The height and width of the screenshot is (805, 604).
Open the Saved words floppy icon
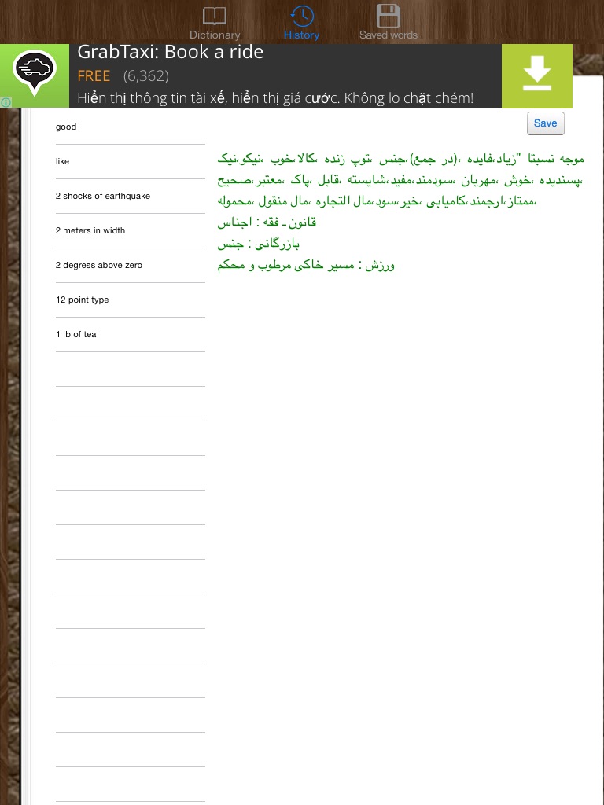tap(389, 16)
